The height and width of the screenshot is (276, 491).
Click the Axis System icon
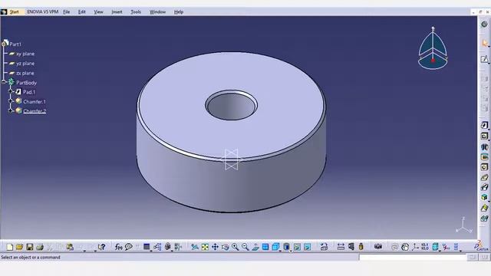coord(415,247)
